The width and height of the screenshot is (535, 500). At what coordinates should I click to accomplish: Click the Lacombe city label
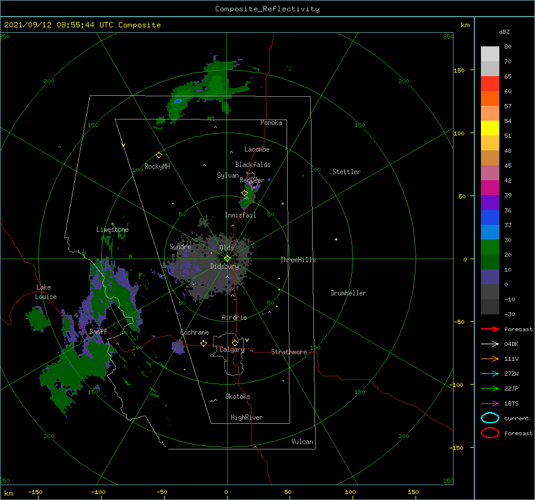(x=257, y=149)
